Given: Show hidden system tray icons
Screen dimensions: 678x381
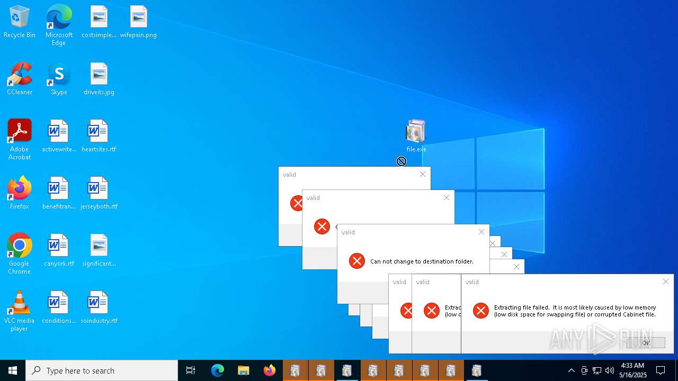Looking at the screenshot, I should pyautogui.click(x=572, y=370).
